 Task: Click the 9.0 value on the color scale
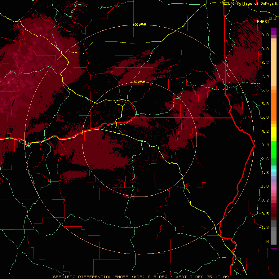[265, 49]
